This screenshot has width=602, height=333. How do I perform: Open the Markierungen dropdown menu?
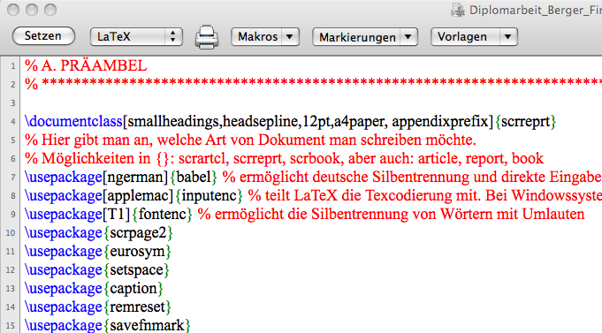coord(365,37)
